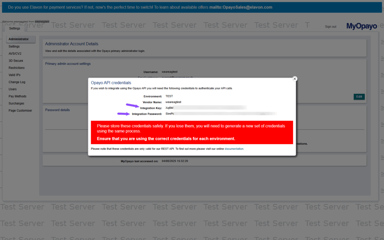Image resolution: width=384 pixels, height=240 pixels.
Task: Click the Integration Key value
Action: coord(206,108)
